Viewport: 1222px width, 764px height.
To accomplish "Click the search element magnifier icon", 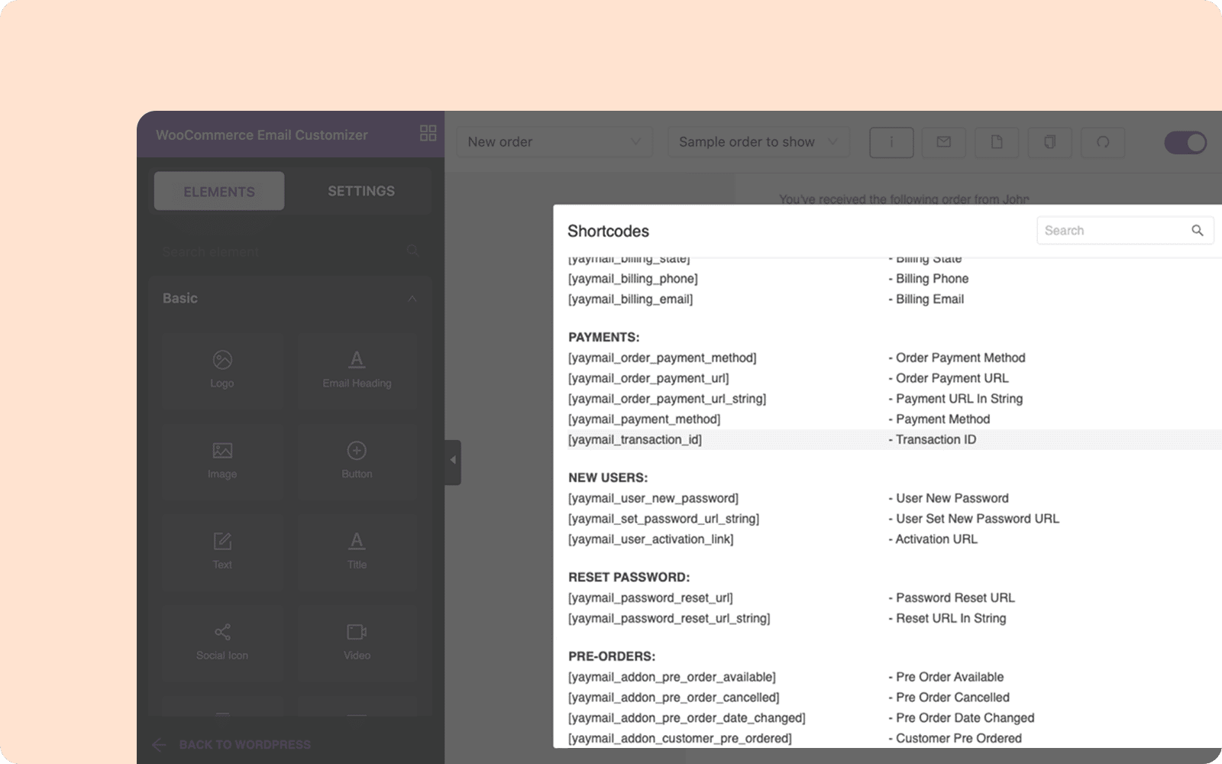I will (x=413, y=251).
